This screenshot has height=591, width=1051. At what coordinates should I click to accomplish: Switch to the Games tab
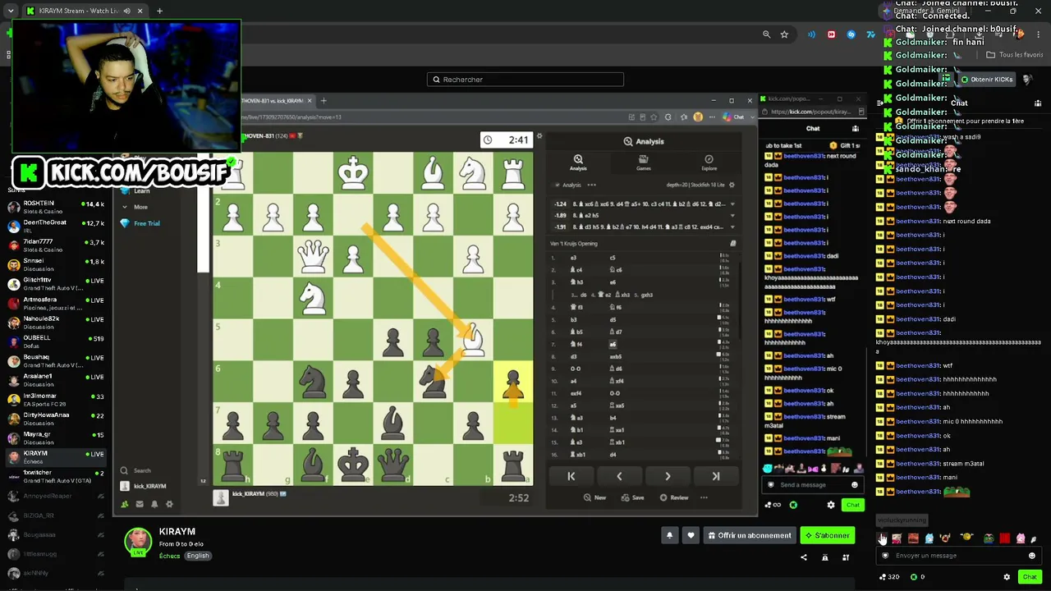[644, 163]
